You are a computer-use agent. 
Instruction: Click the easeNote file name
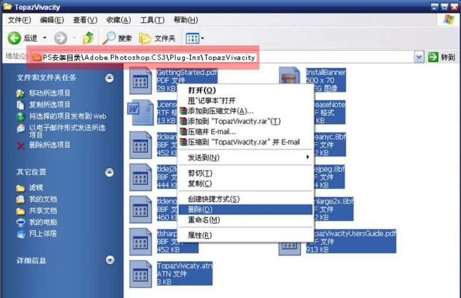click(x=330, y=104)
